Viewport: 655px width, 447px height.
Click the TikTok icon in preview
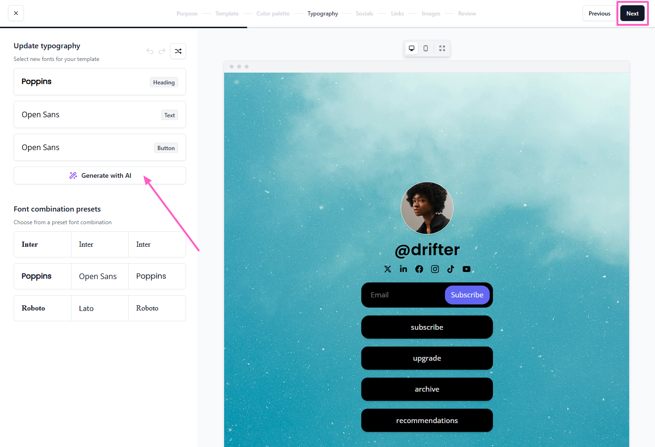[451, 269]
